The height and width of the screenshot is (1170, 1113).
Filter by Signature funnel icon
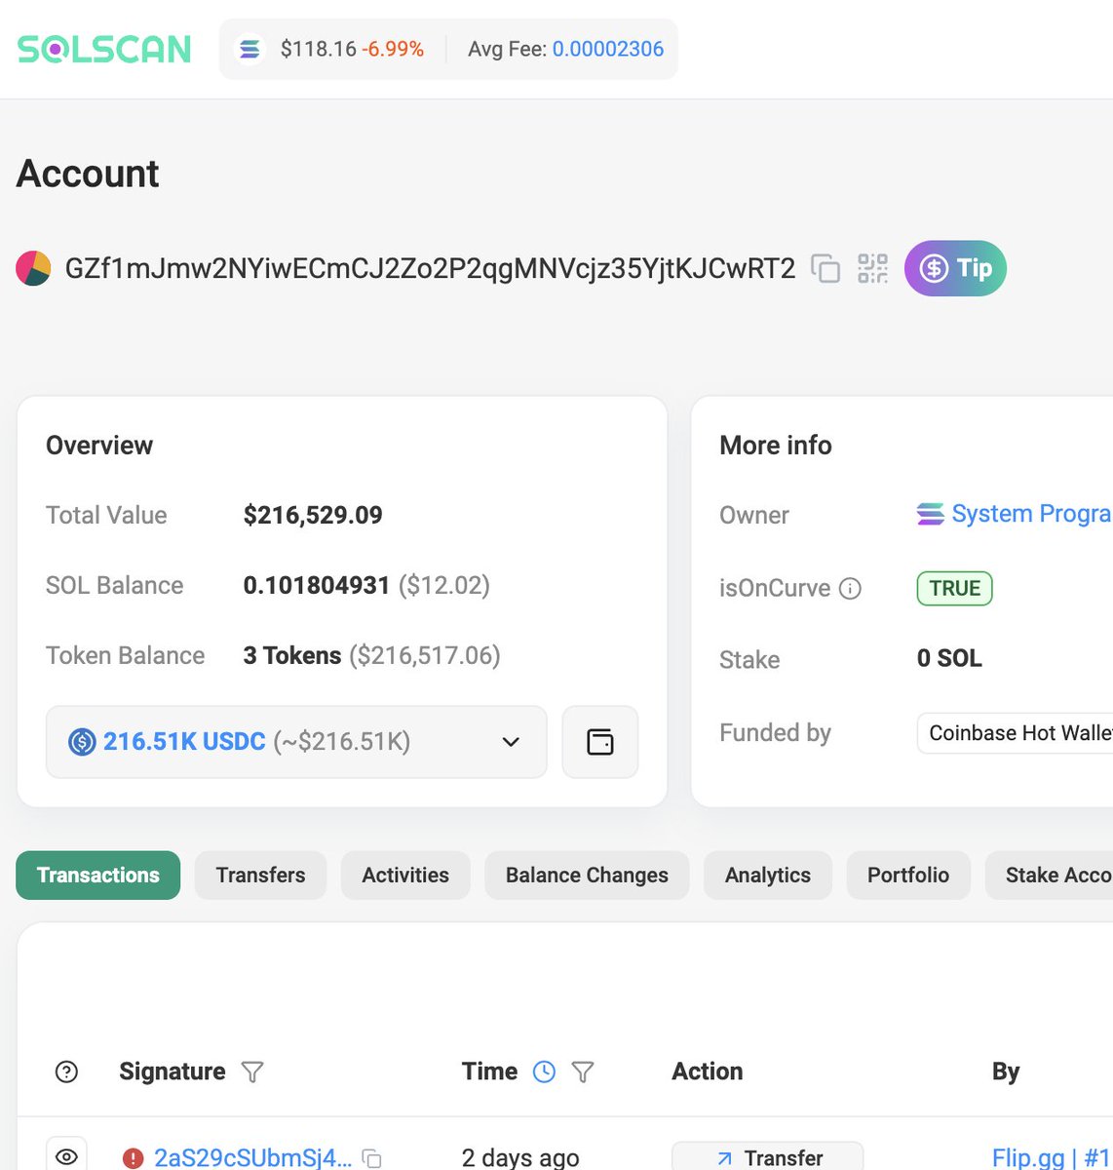pyautogui.click(x=252, y=1072)
